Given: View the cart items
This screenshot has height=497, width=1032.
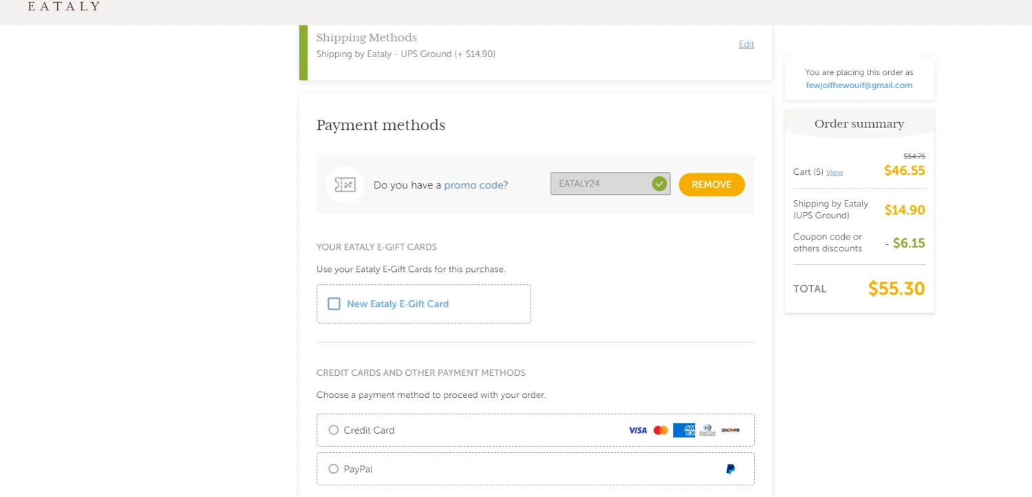Looking at the screenshot, I should tap(835, 173).
